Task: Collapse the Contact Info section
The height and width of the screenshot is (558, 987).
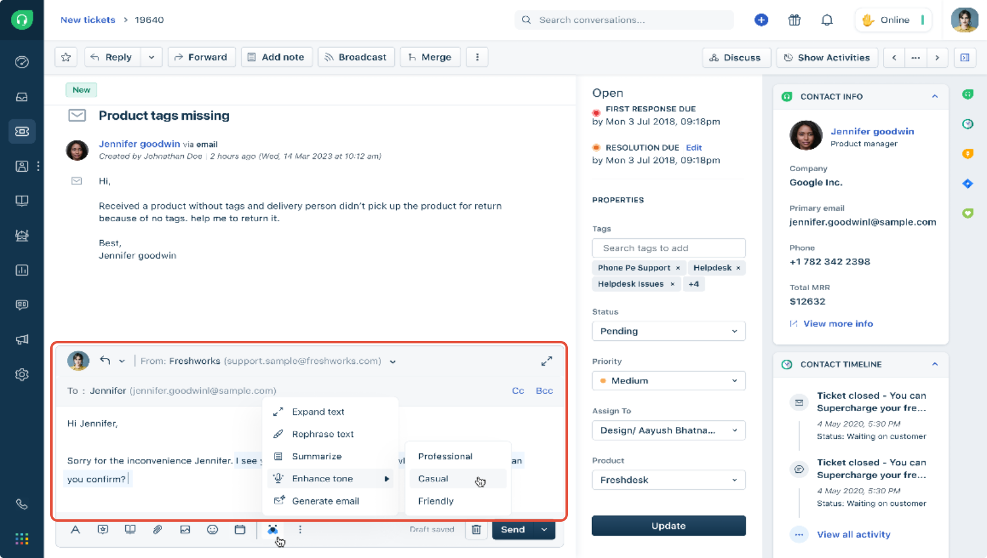Action: tap(935, 97)
